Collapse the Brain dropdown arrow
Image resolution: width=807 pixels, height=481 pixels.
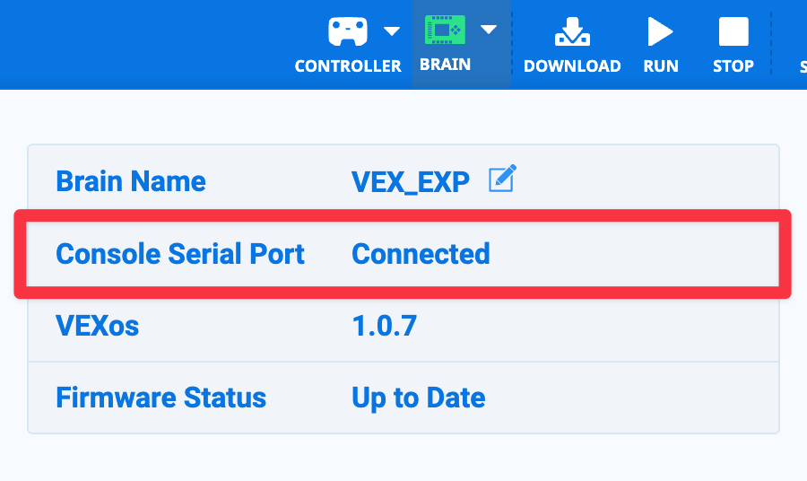(x=488, y=30)
